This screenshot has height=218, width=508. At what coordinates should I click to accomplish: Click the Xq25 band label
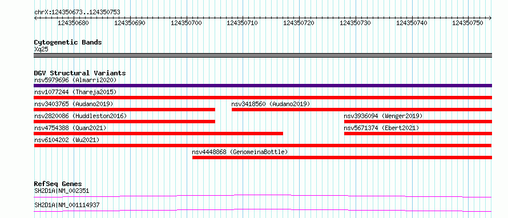pyautogui.click(x=41, y=50)
